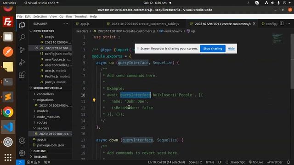Open Files app from the dock
The width and height of the screenshot is (294, 165).
tap(8, 37)
